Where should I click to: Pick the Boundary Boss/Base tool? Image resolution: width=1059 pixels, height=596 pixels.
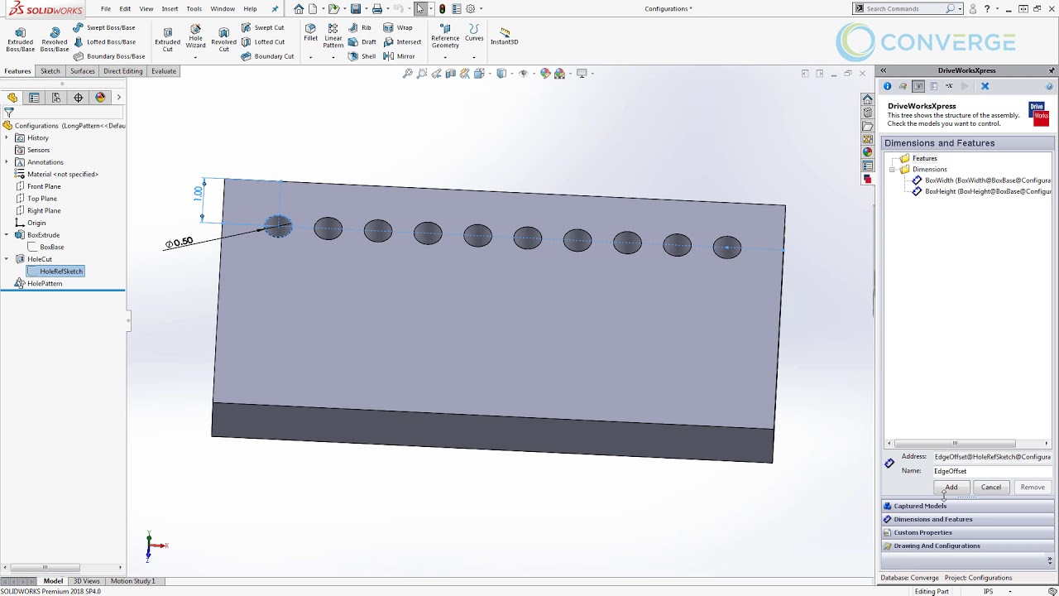point(109,56)
